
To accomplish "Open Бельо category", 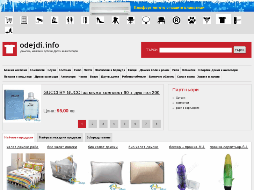I will [94, 77].
